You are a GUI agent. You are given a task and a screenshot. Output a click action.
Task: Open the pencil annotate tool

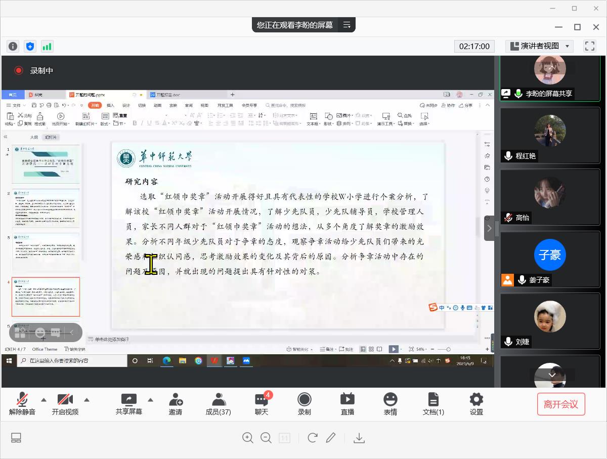coord(331,438)
